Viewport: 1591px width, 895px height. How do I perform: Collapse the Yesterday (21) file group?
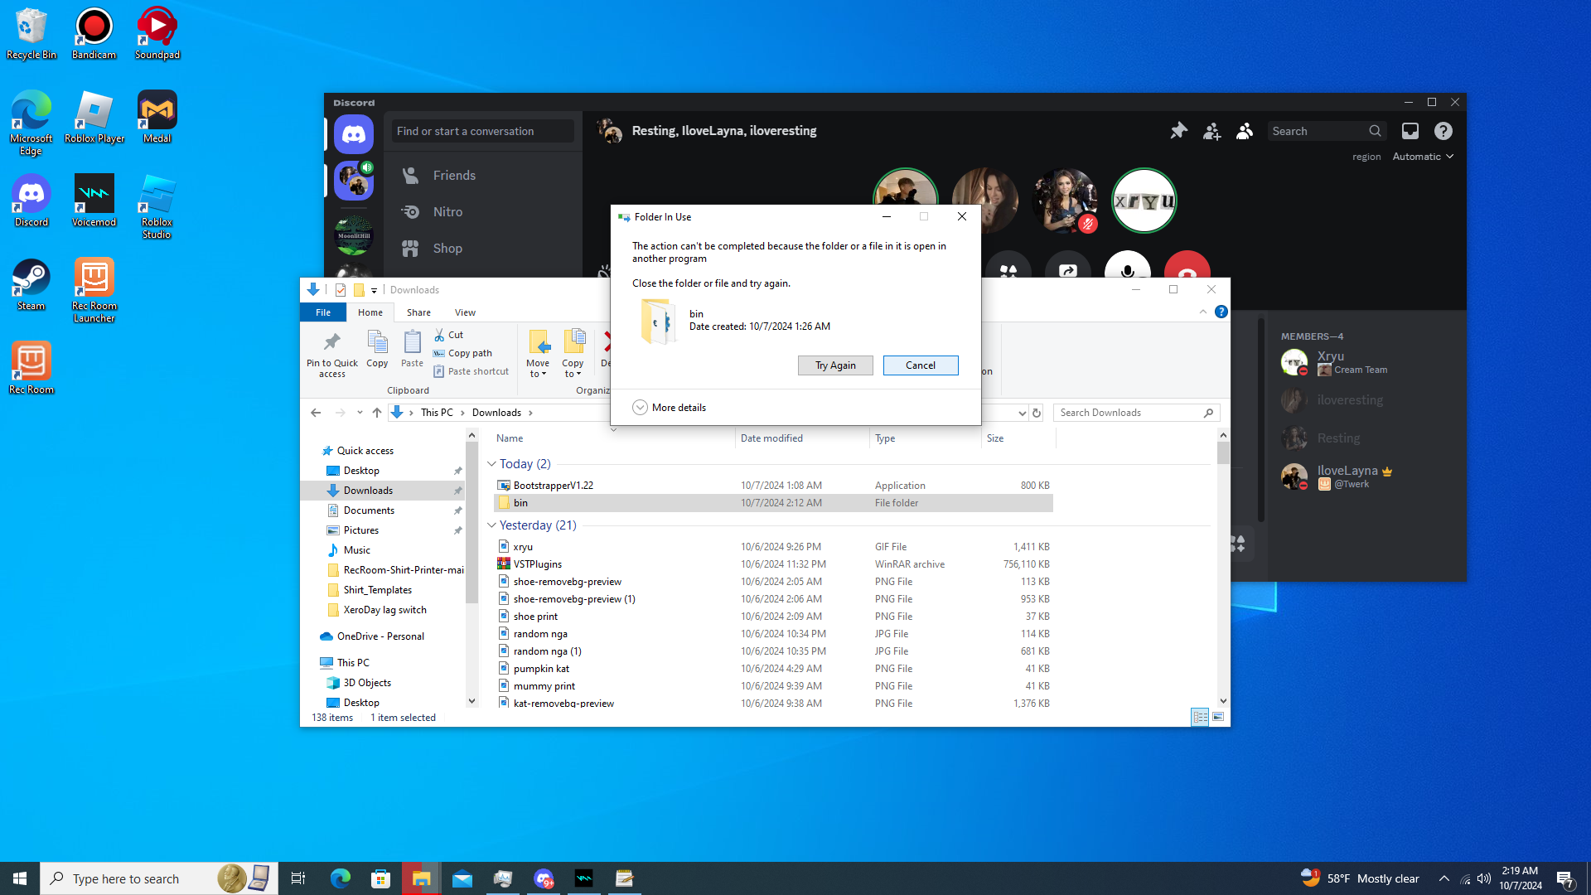[x=491, y=525]
